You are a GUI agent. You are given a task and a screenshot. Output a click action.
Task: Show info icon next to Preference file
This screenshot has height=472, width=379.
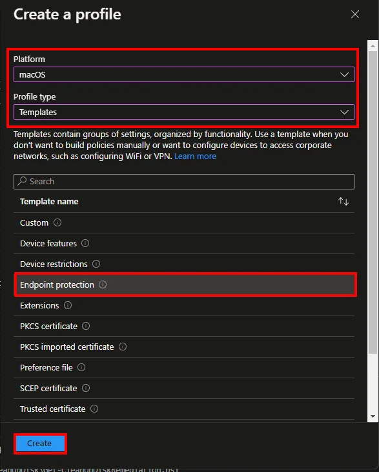click(81, 367)
